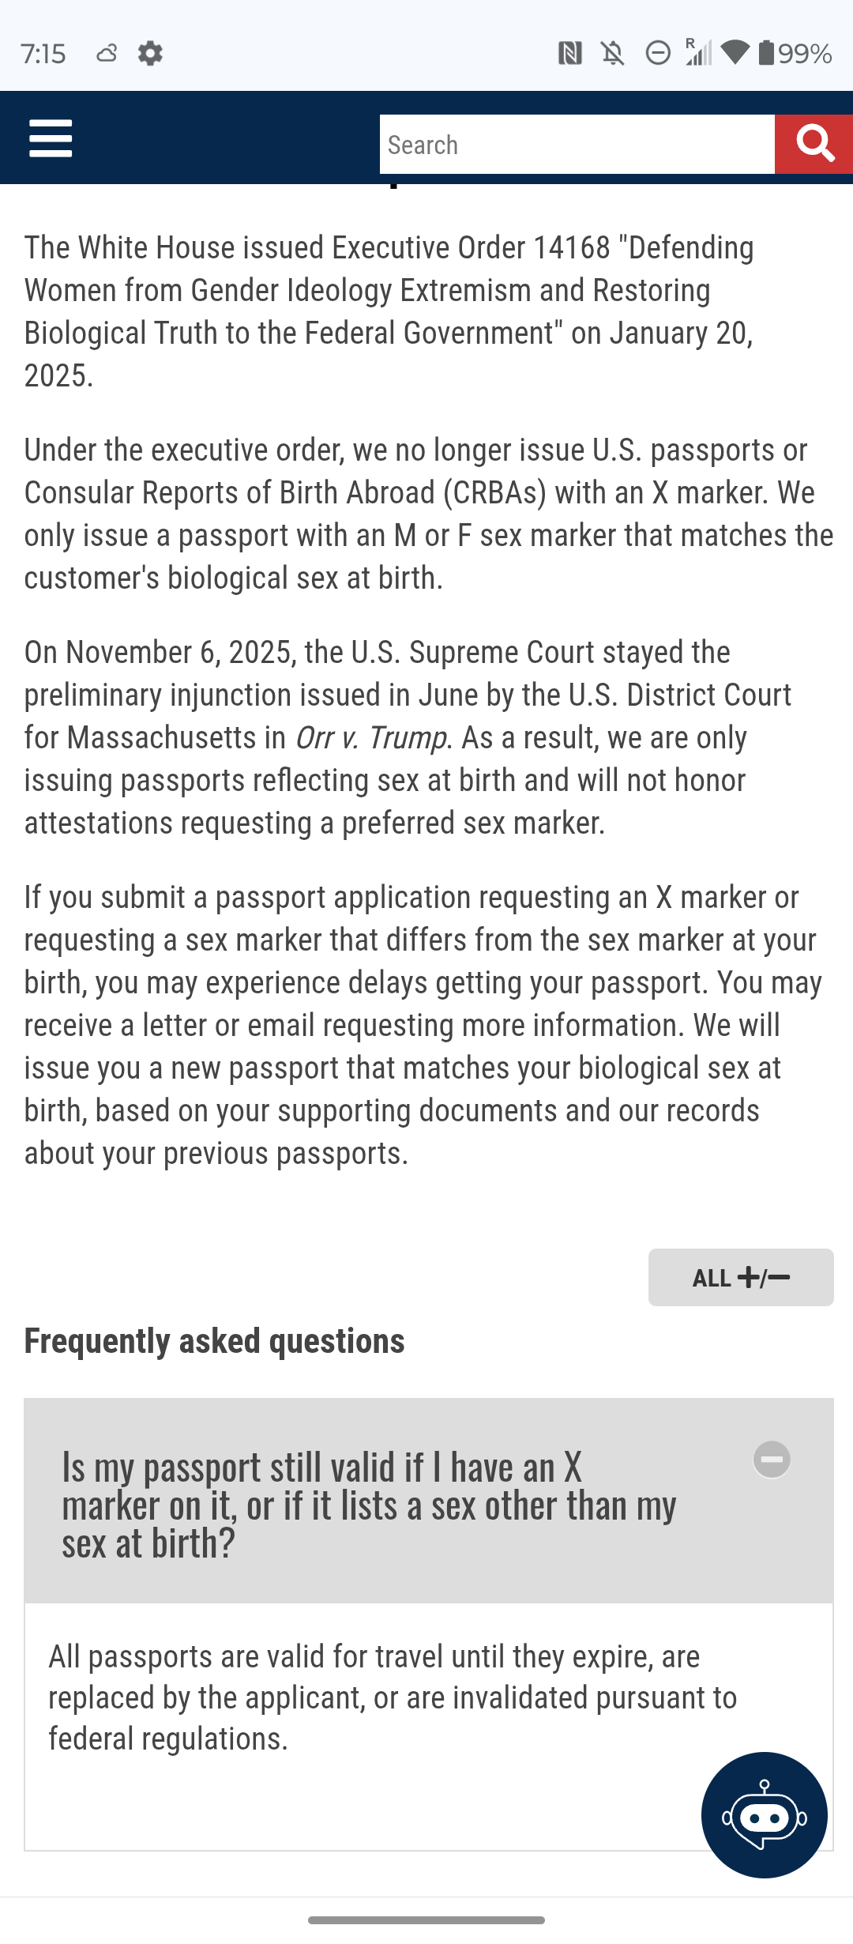Tap the NFC status icon

tap(569, 53)
